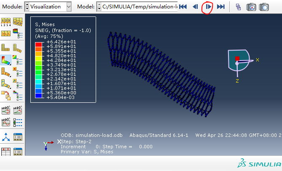The height and width of the screenshot is (171, 282).
Task: Select the deformed stent mesh model
Action: [x=161, y=74]
